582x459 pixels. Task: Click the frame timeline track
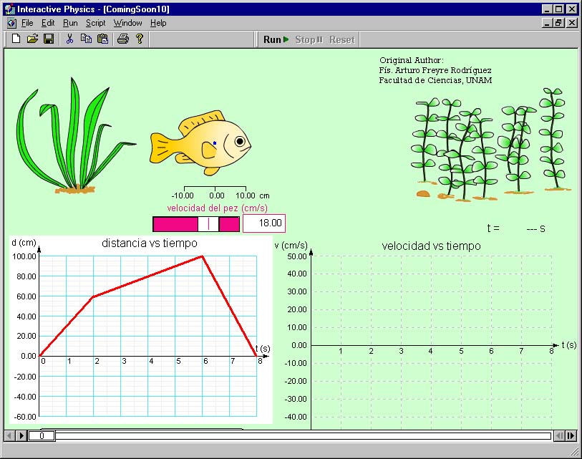(303, 435)
